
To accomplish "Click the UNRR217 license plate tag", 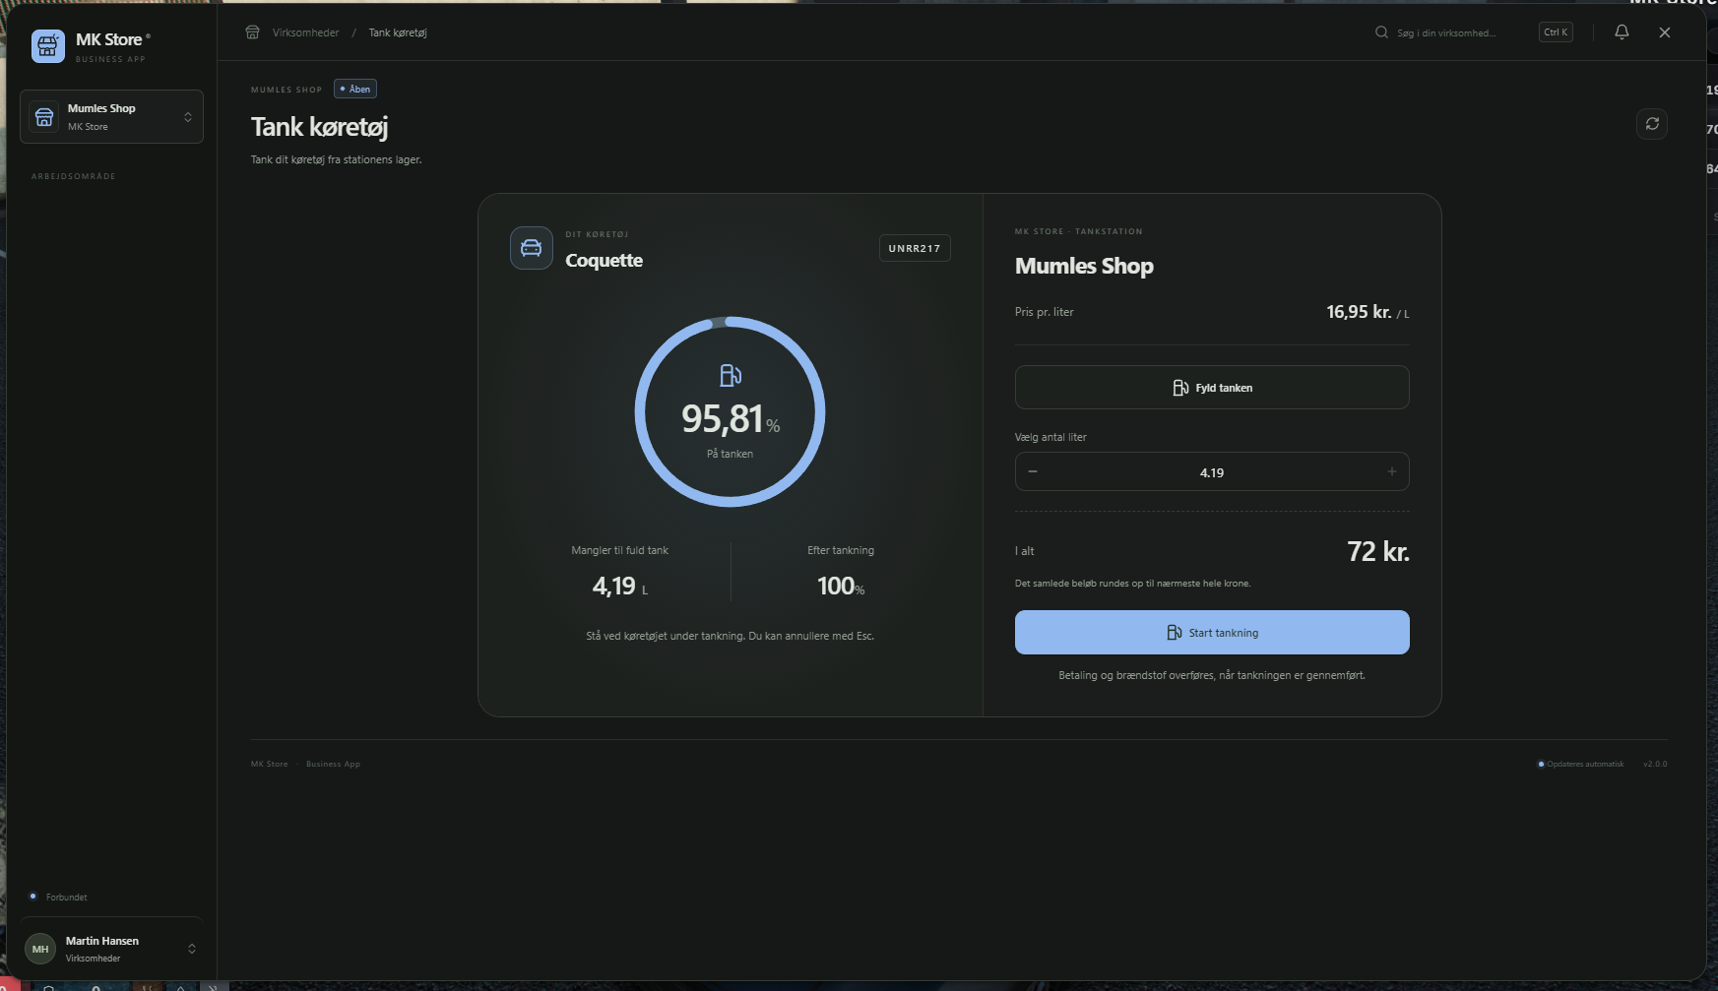I will pyautogui.click(x=915, y=249).
